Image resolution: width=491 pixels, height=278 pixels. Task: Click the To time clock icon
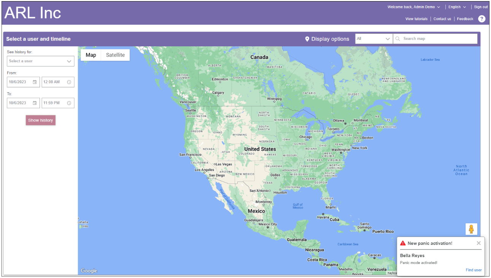coord(69,103)
